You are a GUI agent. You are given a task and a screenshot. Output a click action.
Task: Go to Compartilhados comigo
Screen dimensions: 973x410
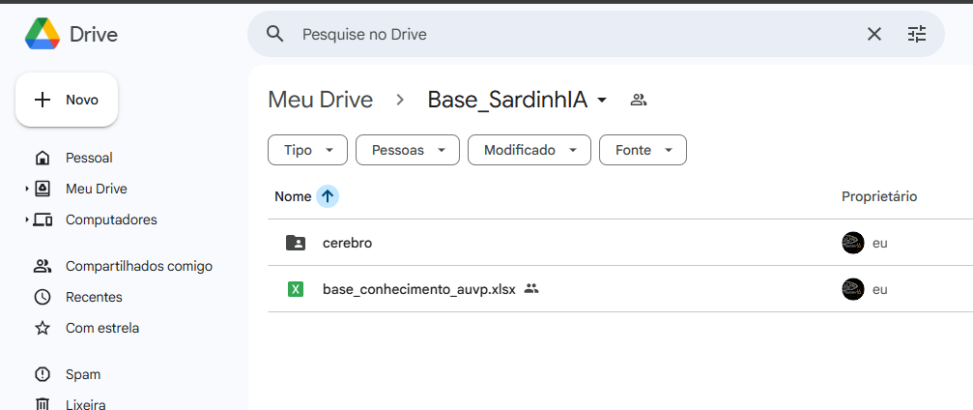(138, 266)
